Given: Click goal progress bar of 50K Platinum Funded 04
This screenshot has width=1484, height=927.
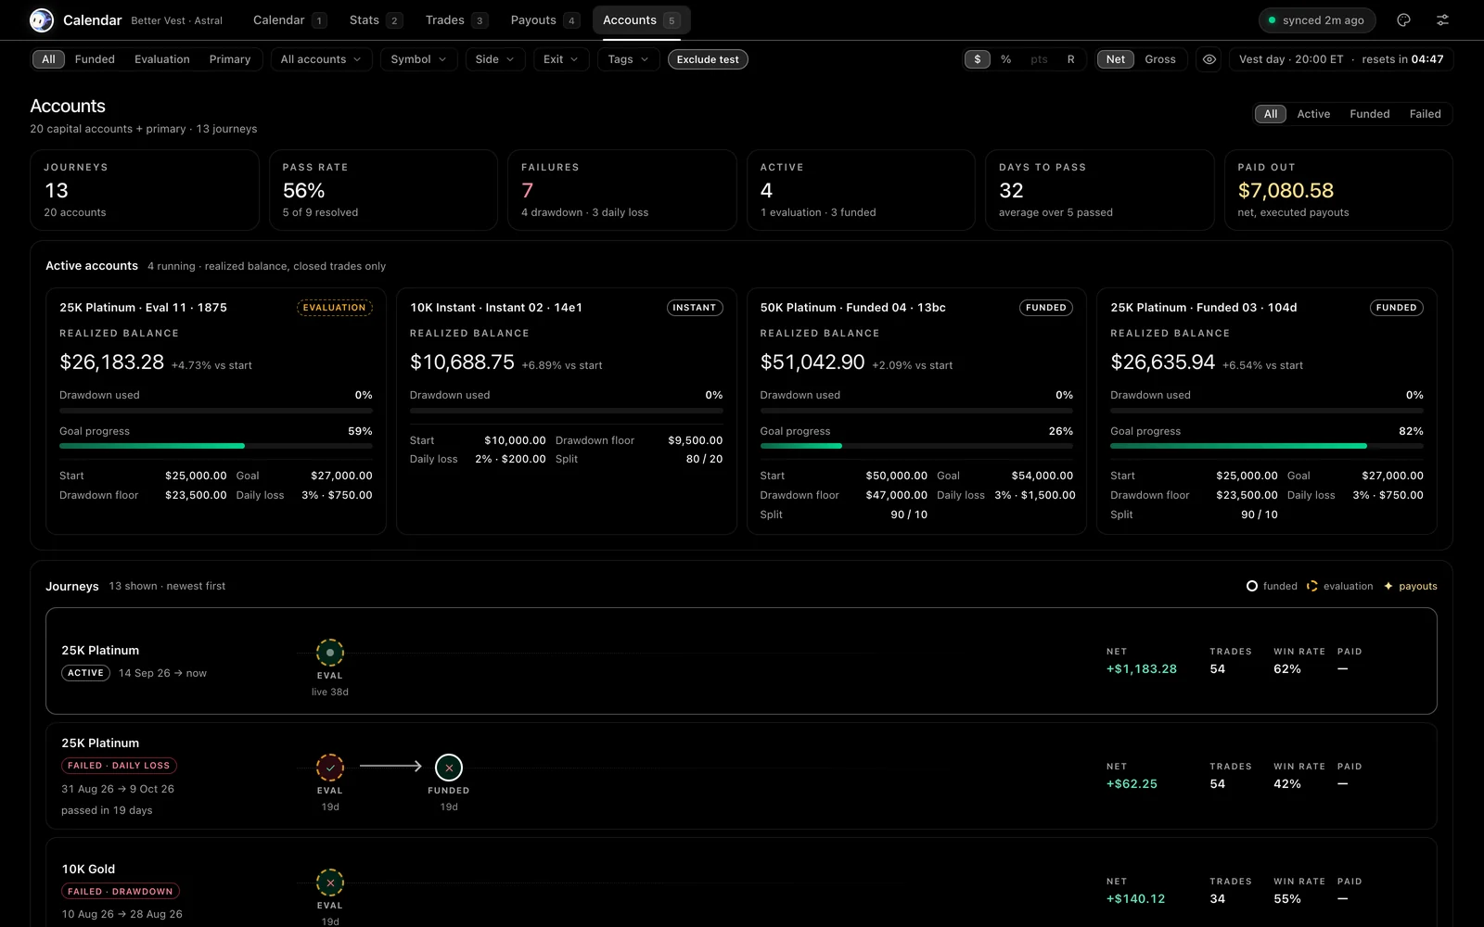Looking at the screenshot, I should point(916,446).
